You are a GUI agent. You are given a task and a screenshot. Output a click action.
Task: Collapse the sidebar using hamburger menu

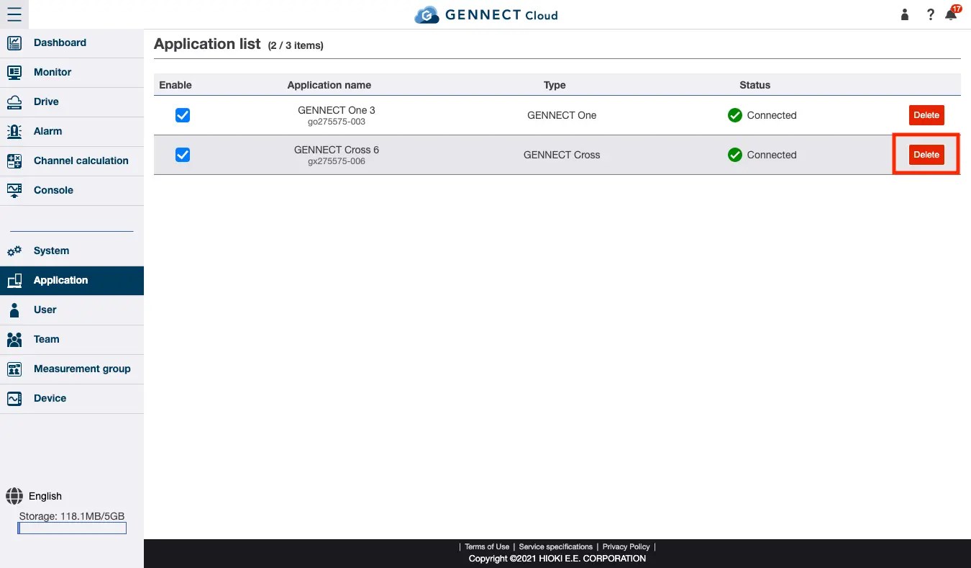click(14, 14)
